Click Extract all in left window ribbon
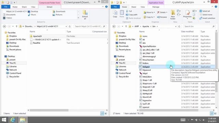This screenshot has width=219, height=123. click(x=85, y=15)
